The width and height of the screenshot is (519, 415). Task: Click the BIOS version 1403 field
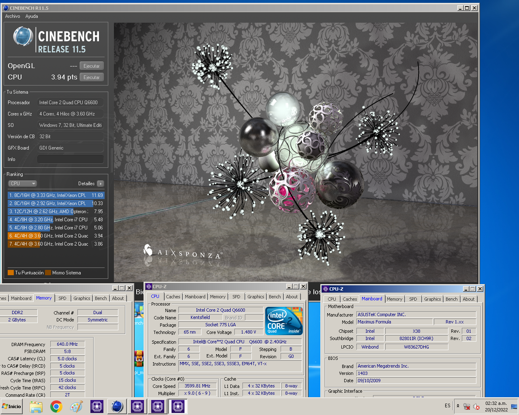click(x=416, y=373)
